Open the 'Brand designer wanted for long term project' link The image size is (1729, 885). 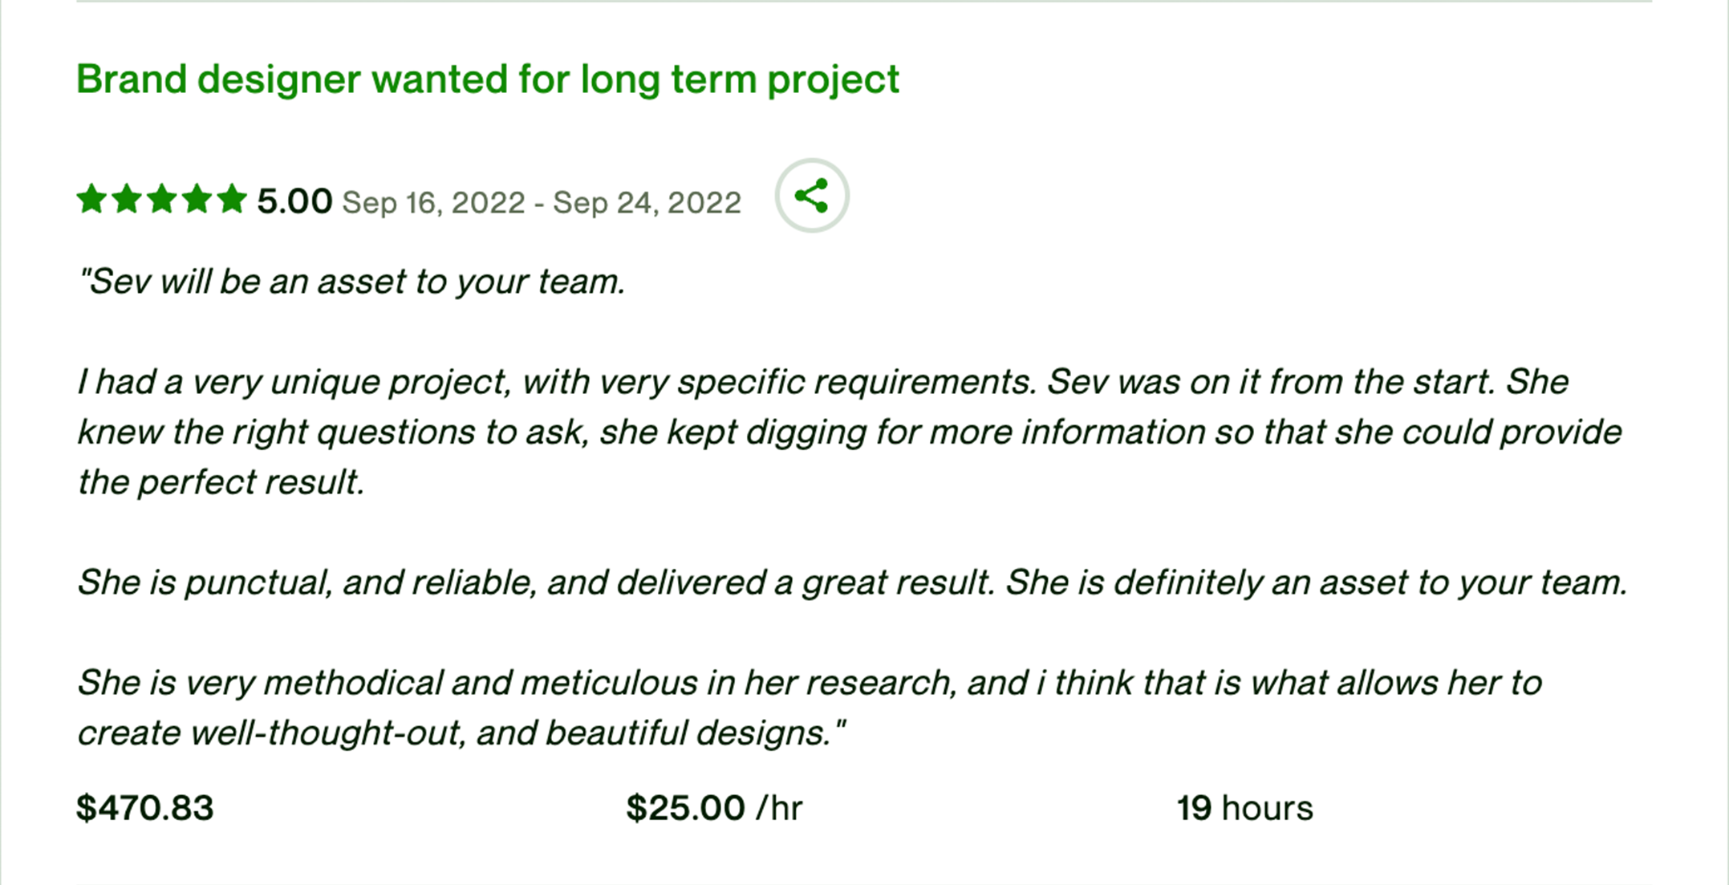click(x=487, y=79)
